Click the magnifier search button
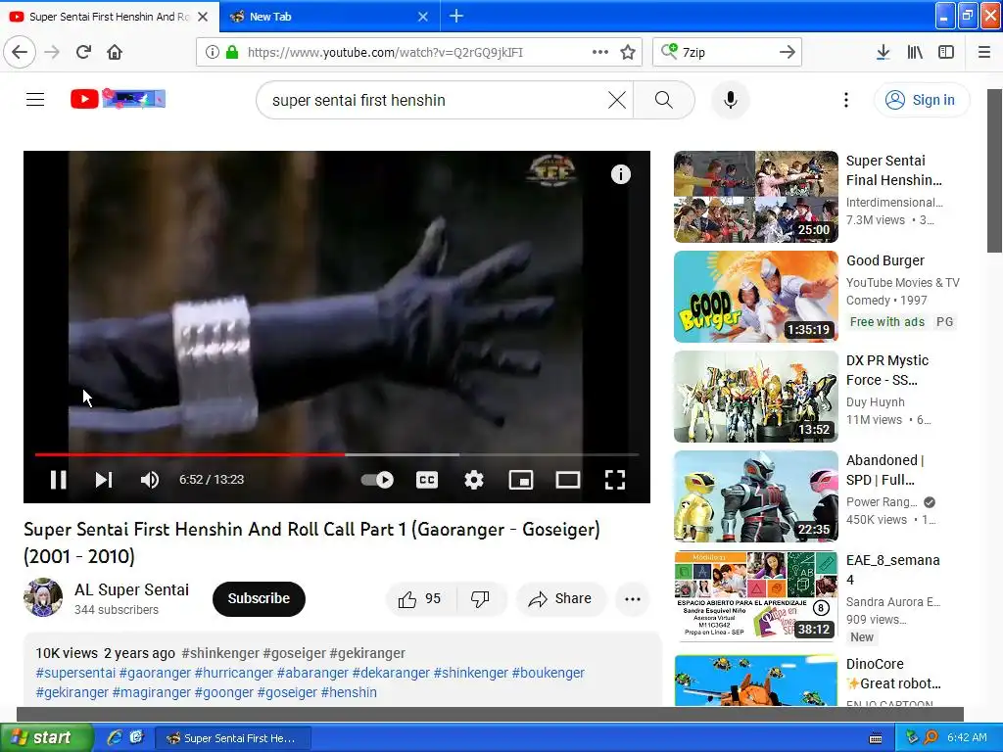 pyautogui.click(x=664, y=100)
